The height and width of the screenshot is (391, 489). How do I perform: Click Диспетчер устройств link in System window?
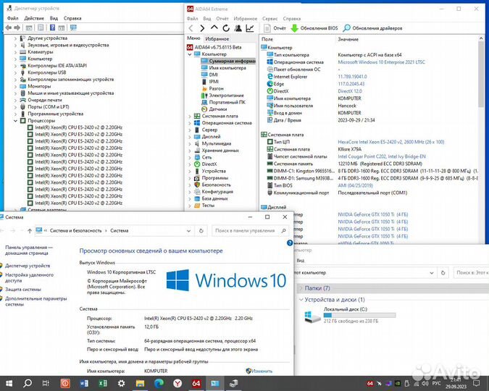pos(28,266)
